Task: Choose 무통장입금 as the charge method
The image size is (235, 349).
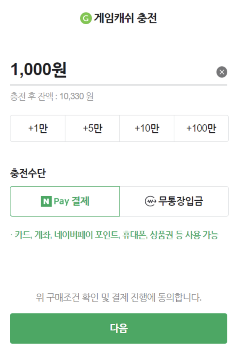Action: [174, 201]
